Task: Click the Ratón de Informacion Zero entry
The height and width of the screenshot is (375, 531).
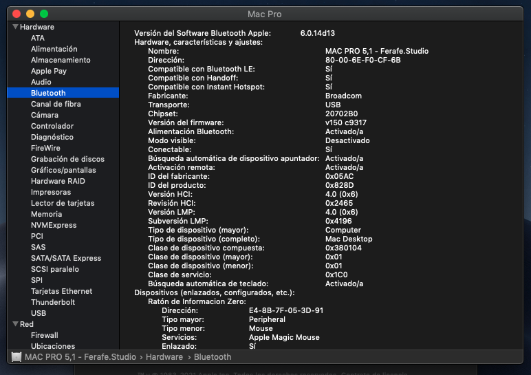Action: click(197, 301)
